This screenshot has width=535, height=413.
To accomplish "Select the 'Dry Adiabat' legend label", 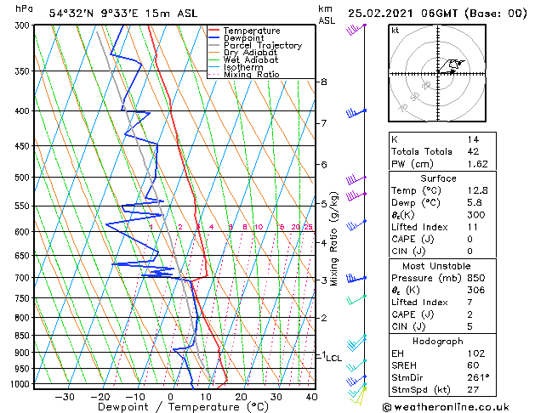I will click(x=250, y=53).
